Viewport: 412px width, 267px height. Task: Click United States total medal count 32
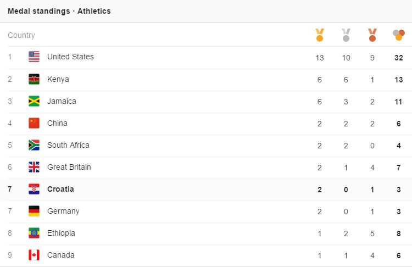pos(399,57)
